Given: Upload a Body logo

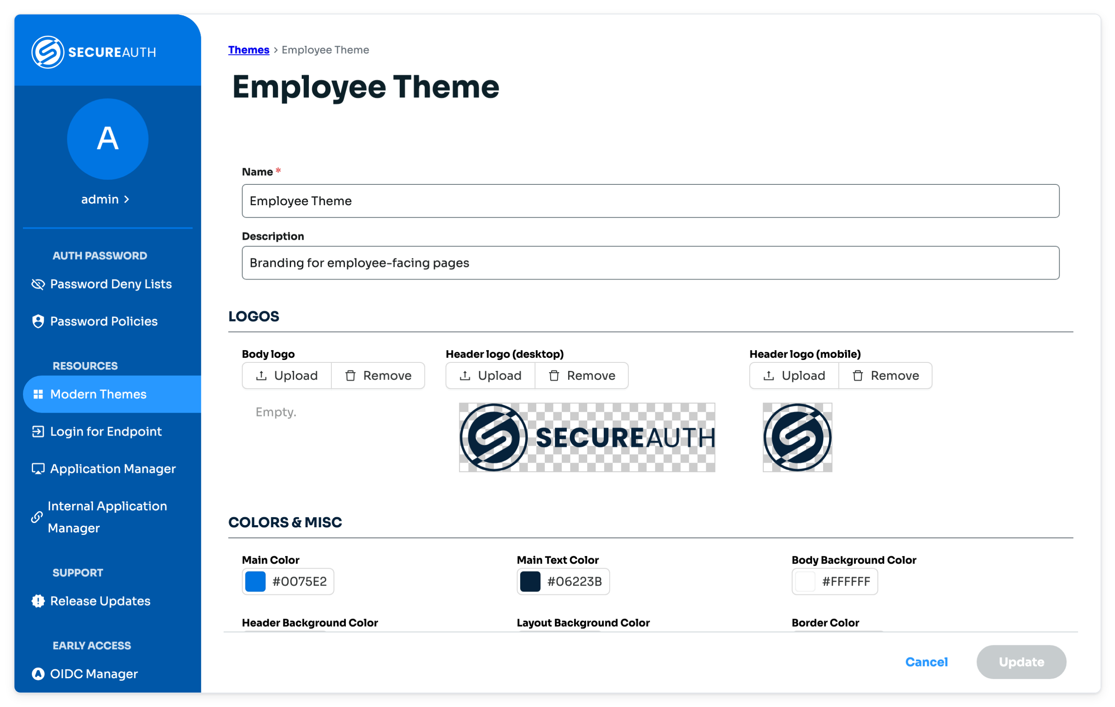Looking at the screenshot, I should tap(287, 376).
